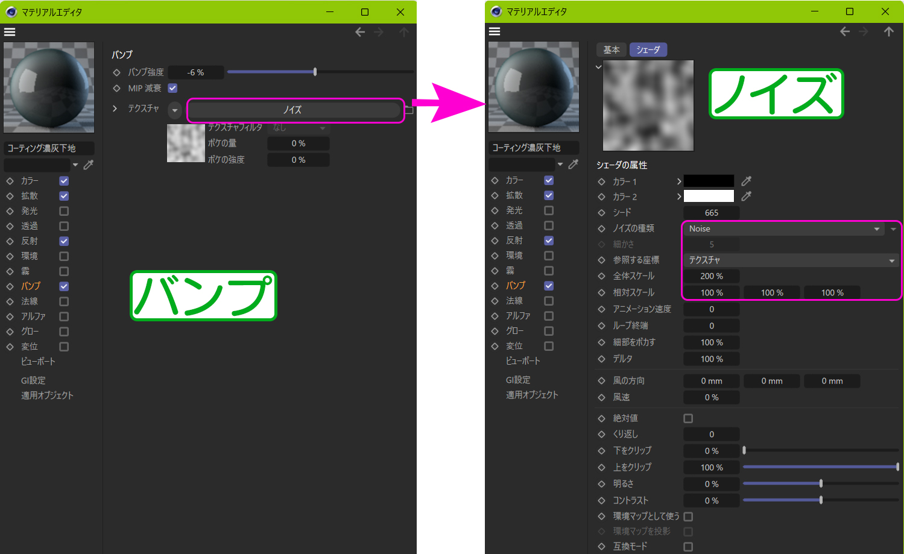
Task: Open the 参照する座標 dropdown showing テクスチャ
Action: [790, 260]
